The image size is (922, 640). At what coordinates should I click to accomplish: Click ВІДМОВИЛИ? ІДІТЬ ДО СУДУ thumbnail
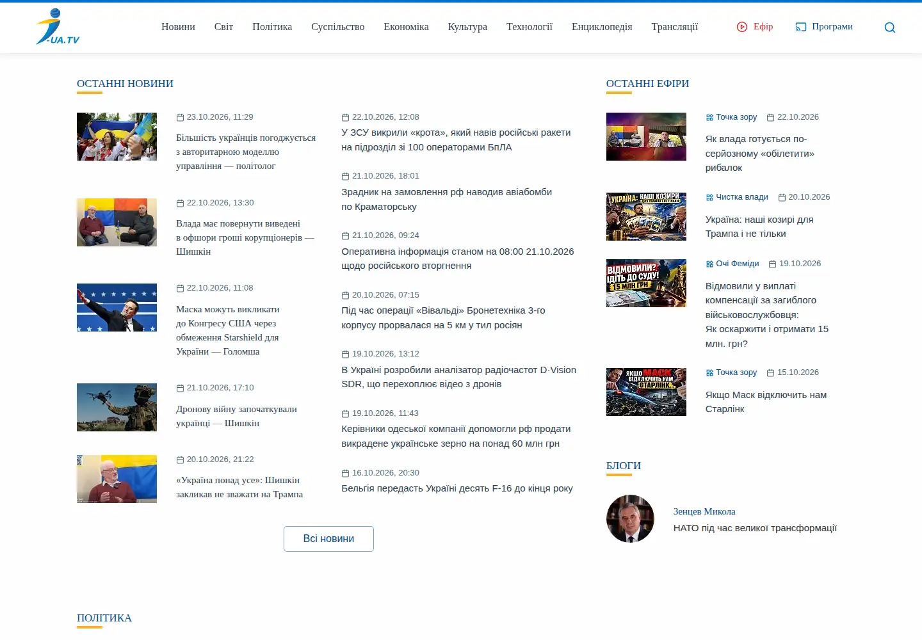(x=646, y=284)
